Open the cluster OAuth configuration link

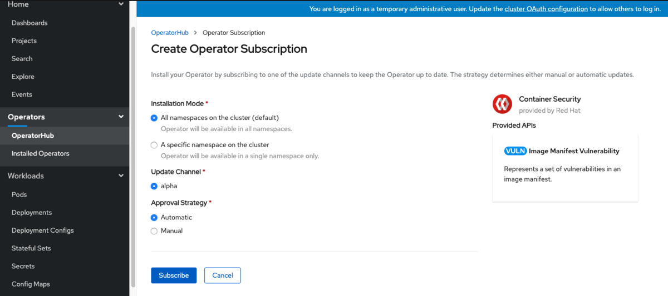click(x=546, y=9)
